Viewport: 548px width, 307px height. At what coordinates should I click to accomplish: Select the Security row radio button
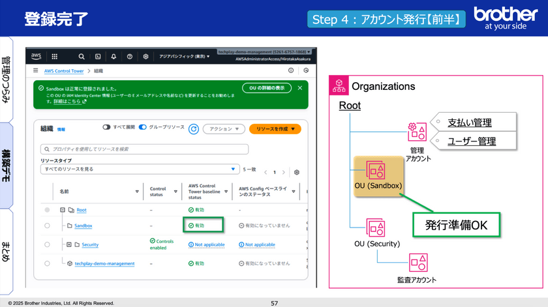click(x=47, y=244)
